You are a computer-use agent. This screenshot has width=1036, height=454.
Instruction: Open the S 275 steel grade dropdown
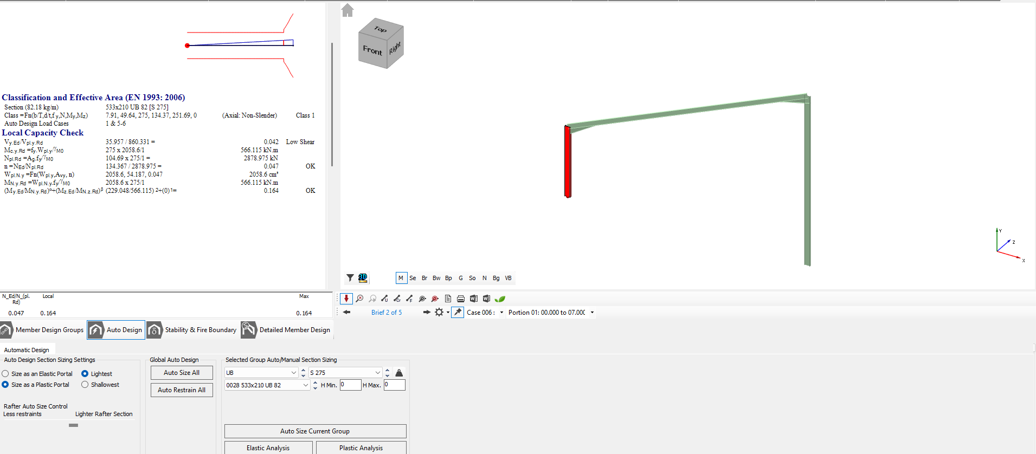tap(377, 373)
